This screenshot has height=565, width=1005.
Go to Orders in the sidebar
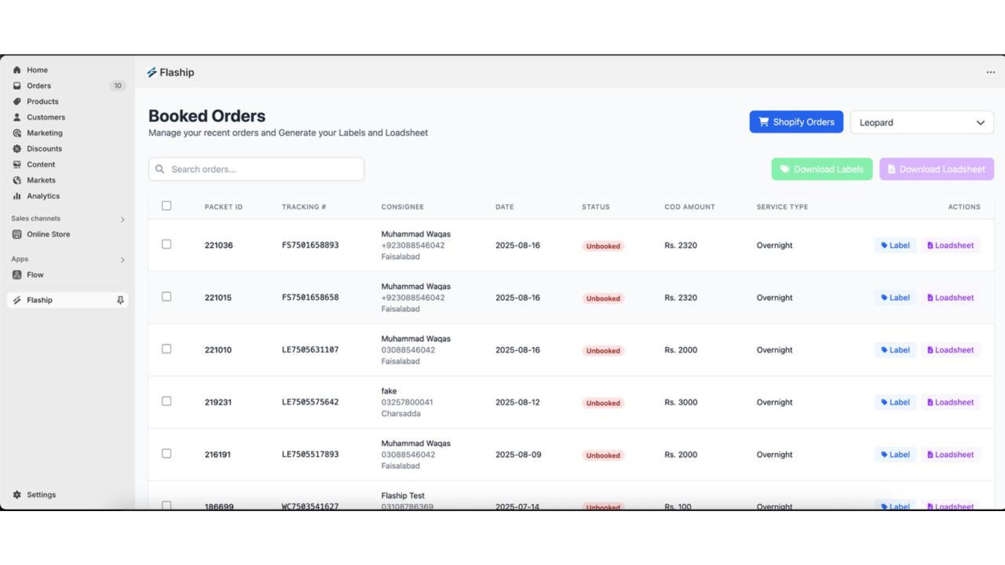click(39, 85)
